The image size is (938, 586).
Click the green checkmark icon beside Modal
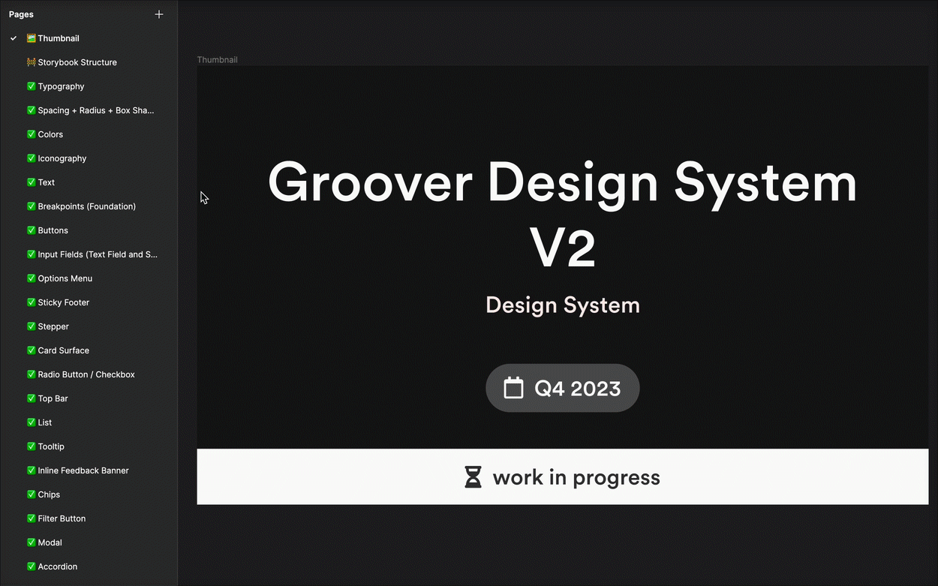point(30,542)
